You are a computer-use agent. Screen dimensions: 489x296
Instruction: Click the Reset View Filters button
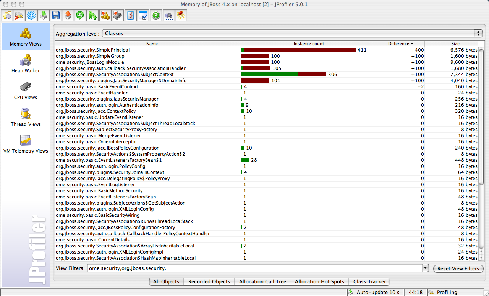pos(458,268)
